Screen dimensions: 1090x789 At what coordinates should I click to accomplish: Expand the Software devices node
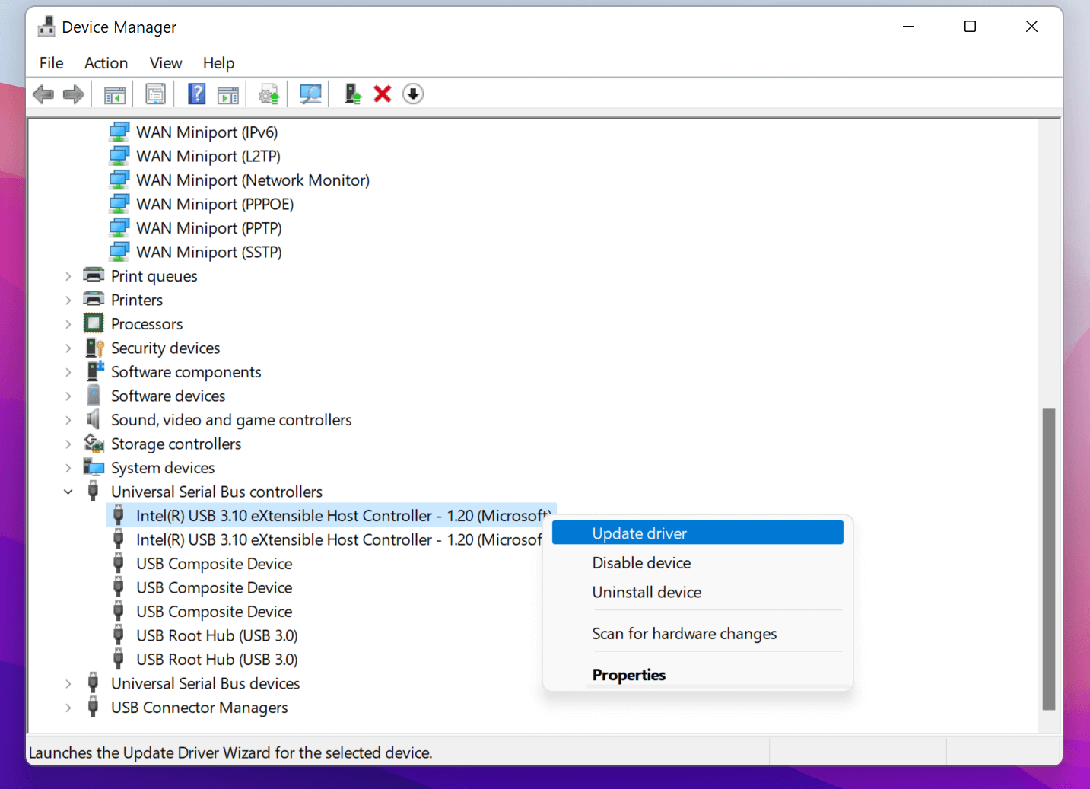[x=68, y=396]
